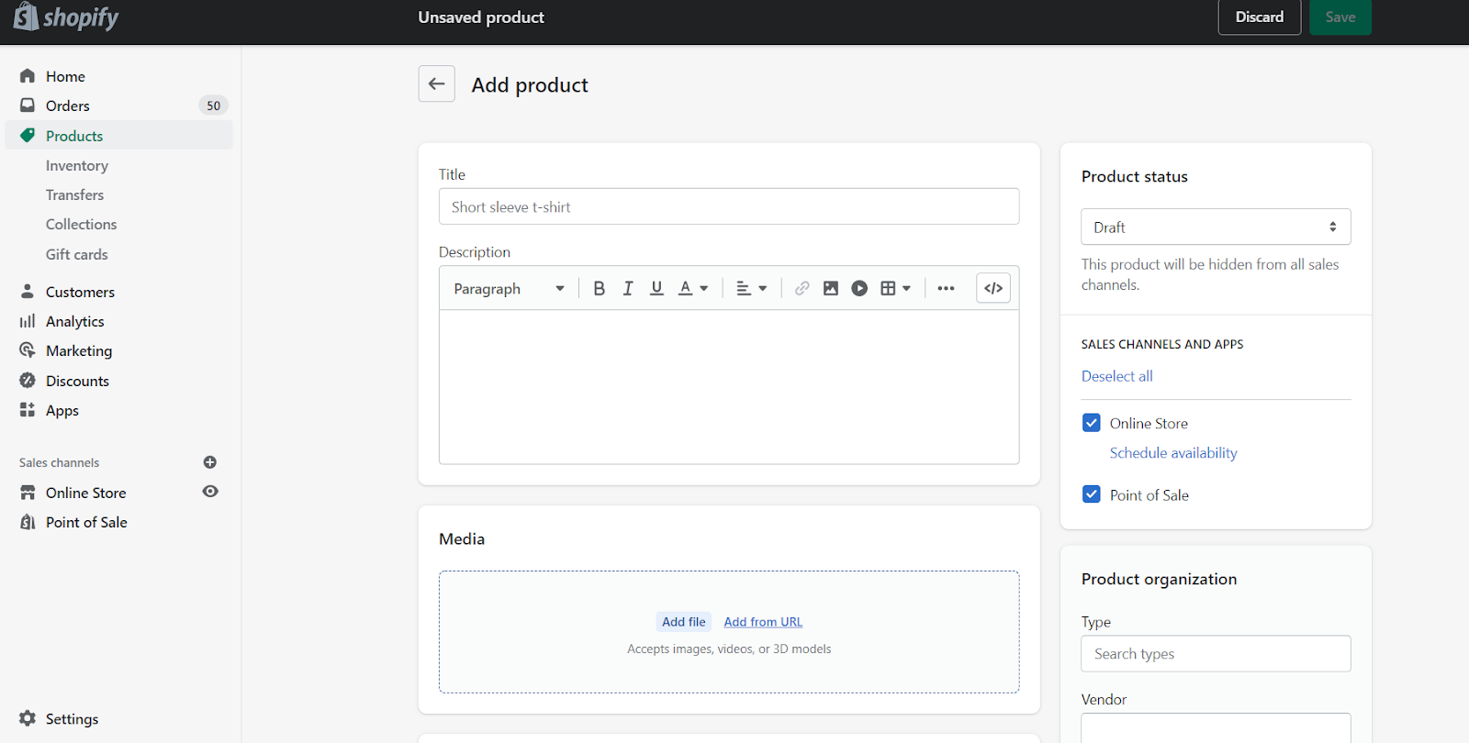Insert a link in the description

point(802,288)
